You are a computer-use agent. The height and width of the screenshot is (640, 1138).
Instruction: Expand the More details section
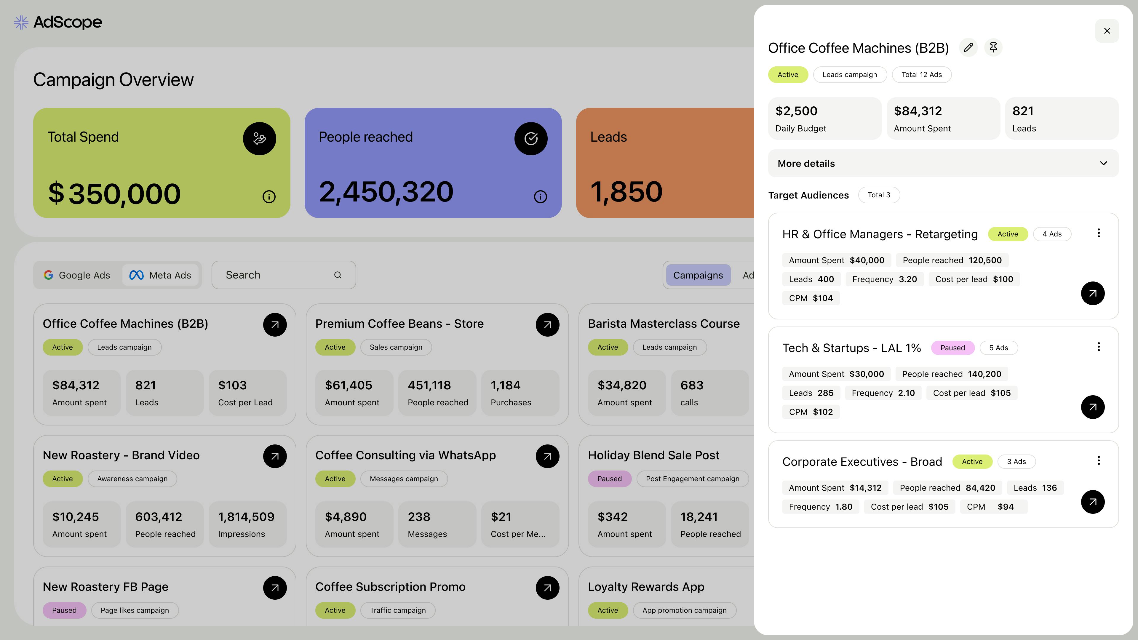click(x=943, y=164)
